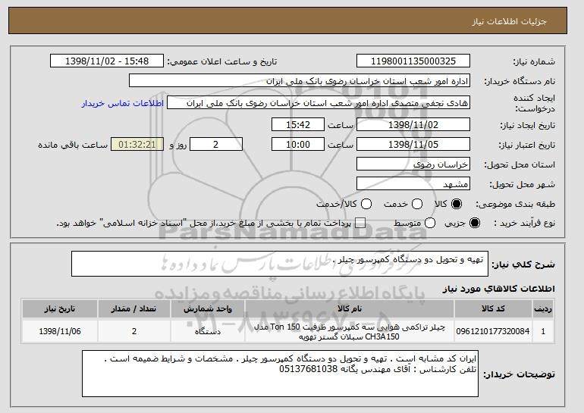Choose the جزیی purchase process option
Viewport: 584px width, 413px height.
(475, 223)
